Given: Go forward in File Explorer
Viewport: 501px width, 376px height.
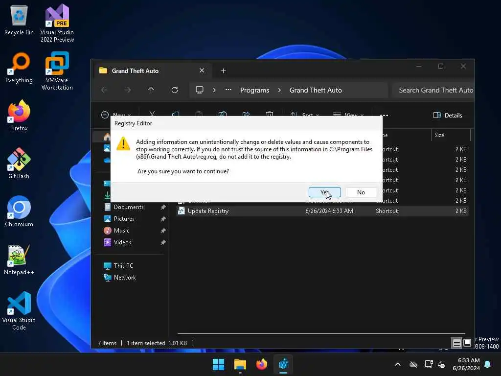Looking at the screenshot, I should coord(128,90).
